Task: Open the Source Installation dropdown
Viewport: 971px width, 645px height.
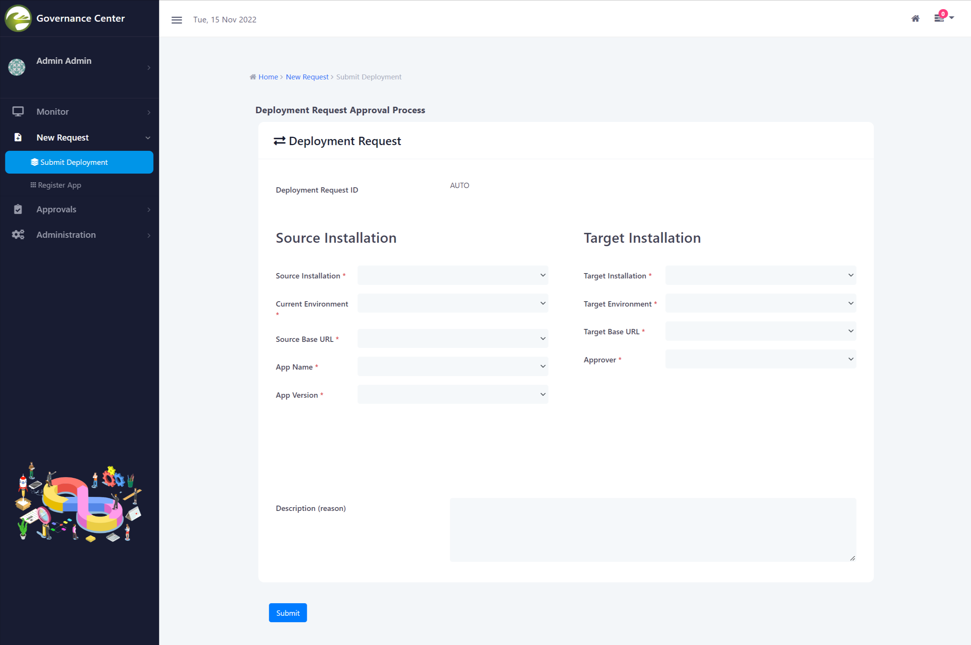Action: (452, 275)
